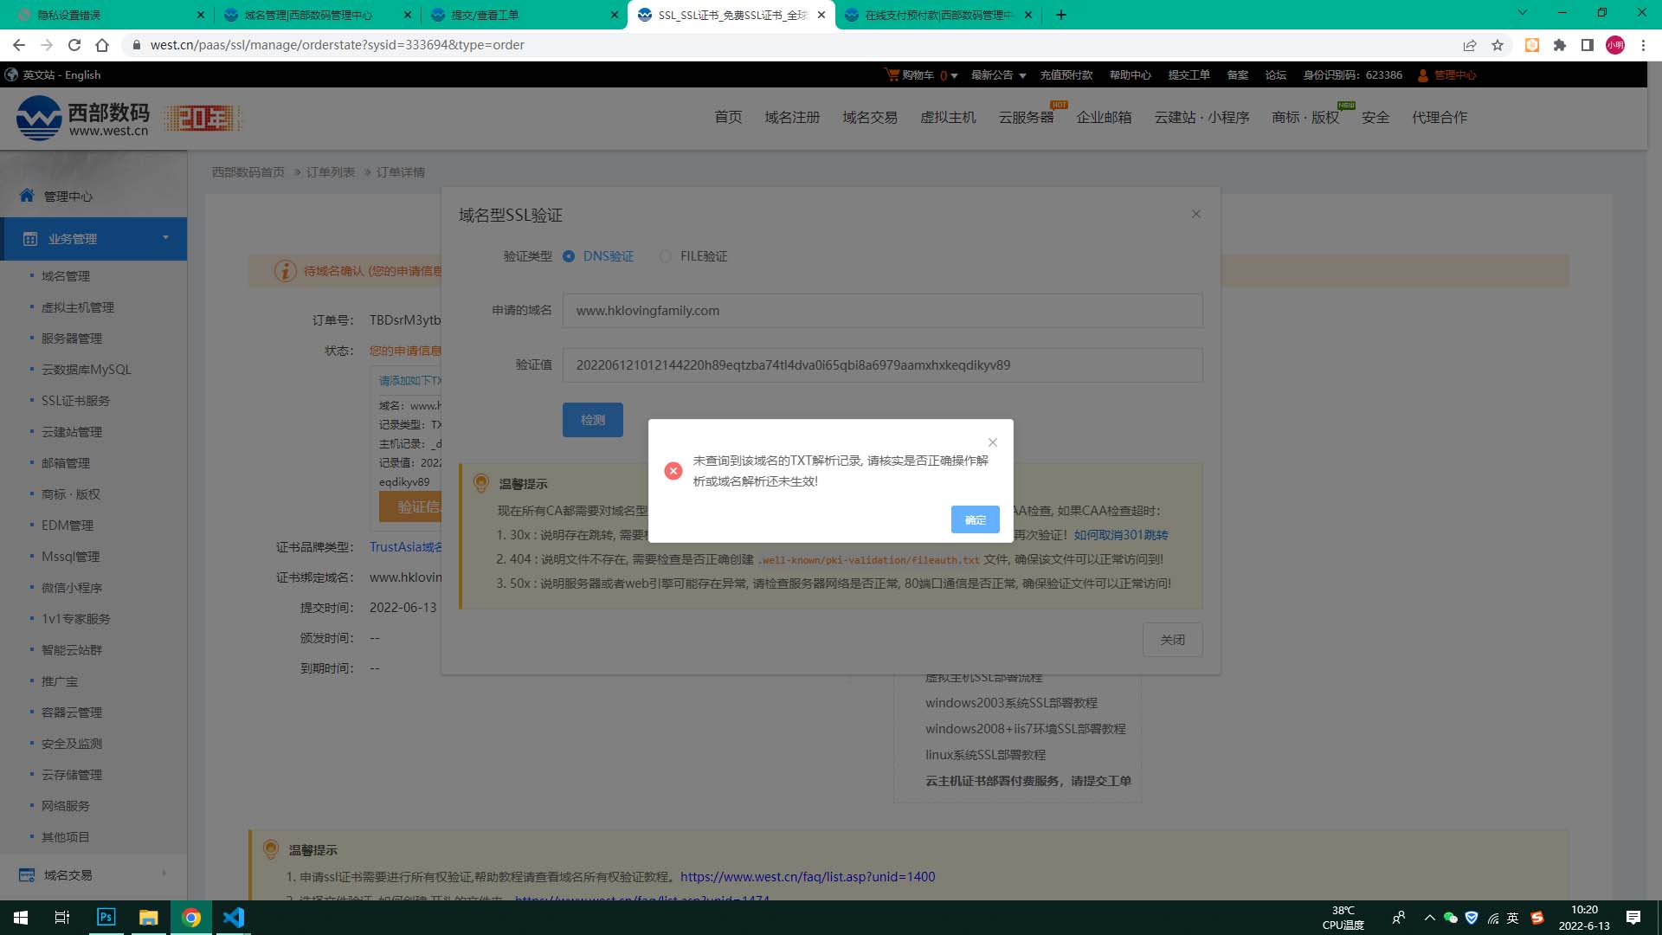Click the 验证值 input field

tap(882, 365)
